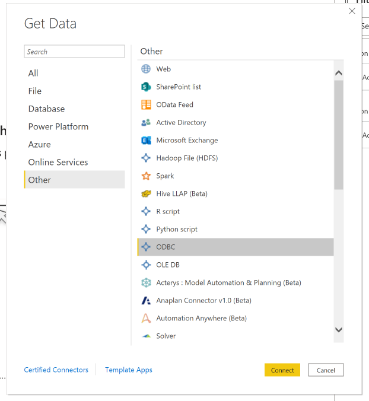
Task: Open the Template Apps link
Action: pyautogui.click(x=129, y=370)
